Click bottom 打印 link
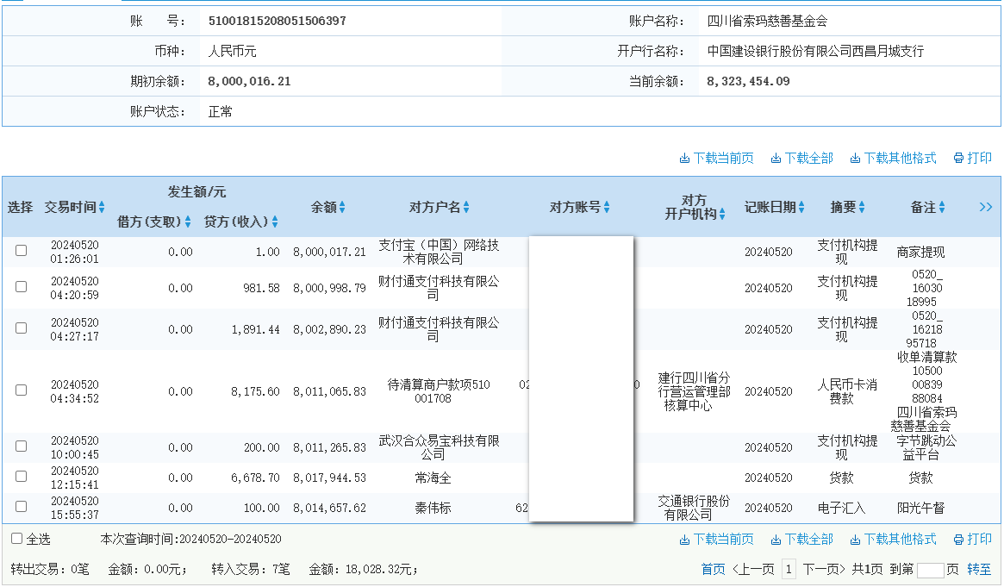This screenshot has width=1004, height=587. 973,540
